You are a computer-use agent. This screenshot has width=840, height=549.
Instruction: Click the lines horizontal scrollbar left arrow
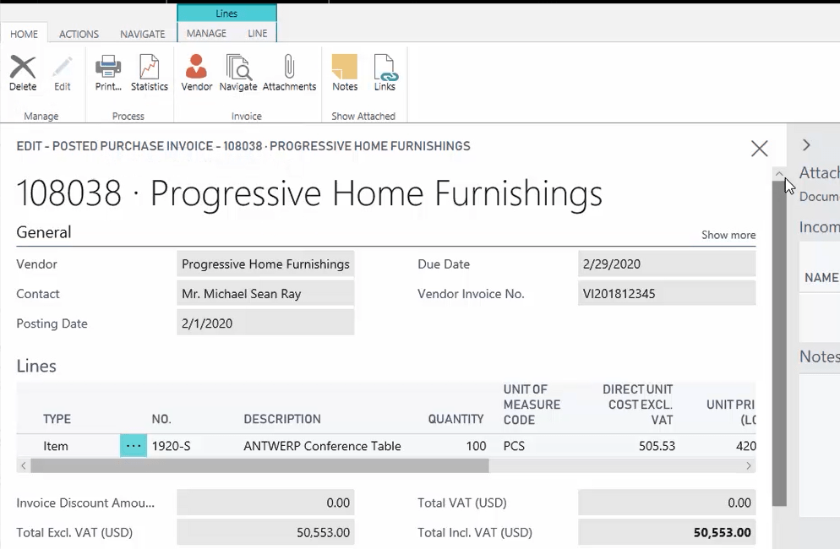[23, 466]
